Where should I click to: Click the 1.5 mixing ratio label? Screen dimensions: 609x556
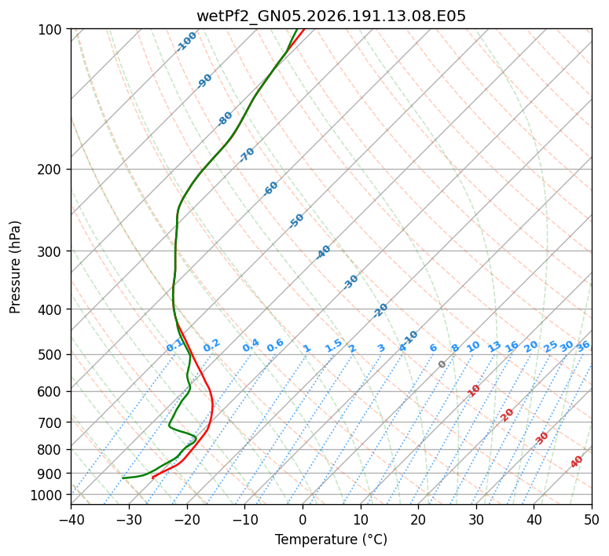coord(334,346)
